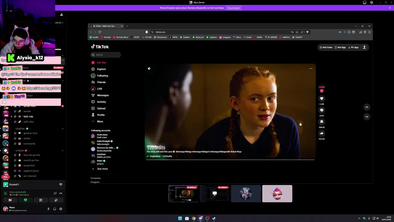Click the Brave shield icon in address bar

[x=307, y=32]
